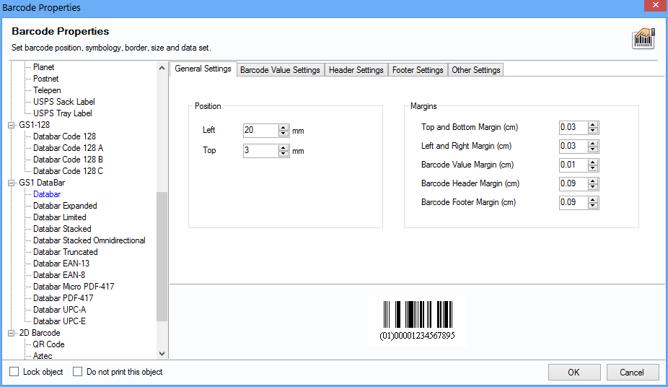Viewport: 668px width, 387px height.
Task: Decrease Barcode Header Margin
Action: [x=593, y=187]
